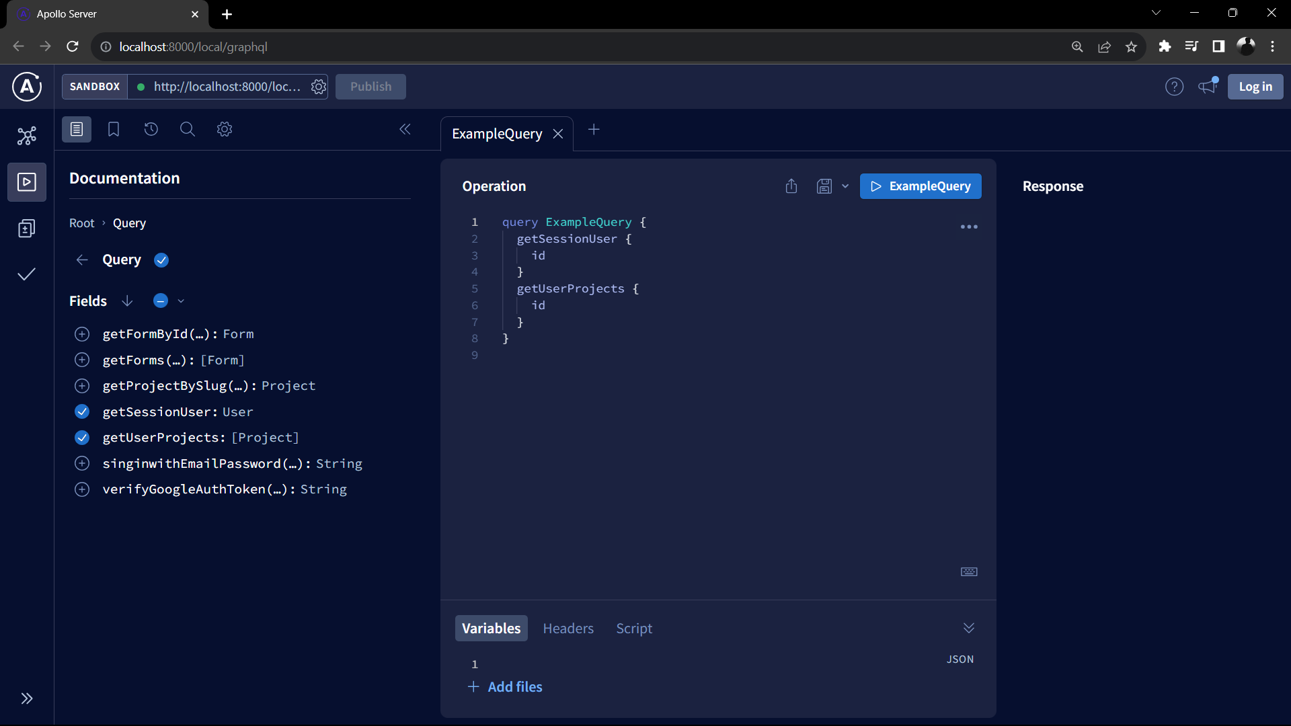
Task: Switch to the Headers tab
Action: (568, 629)
